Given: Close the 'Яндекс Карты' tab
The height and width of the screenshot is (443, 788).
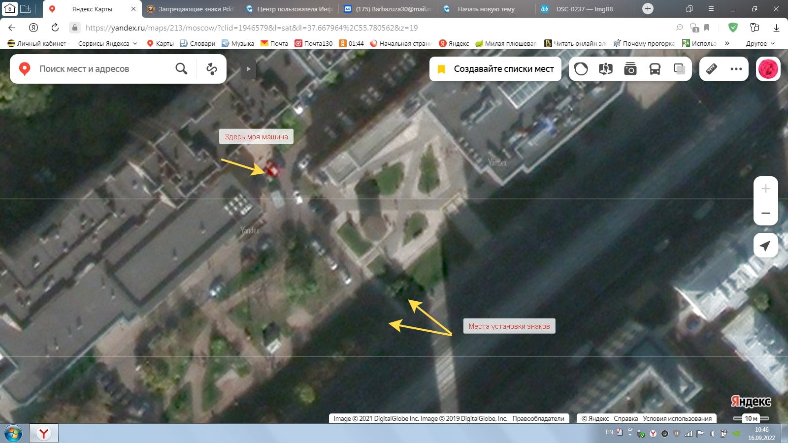Looking at the screenshot, I should 133,9.
